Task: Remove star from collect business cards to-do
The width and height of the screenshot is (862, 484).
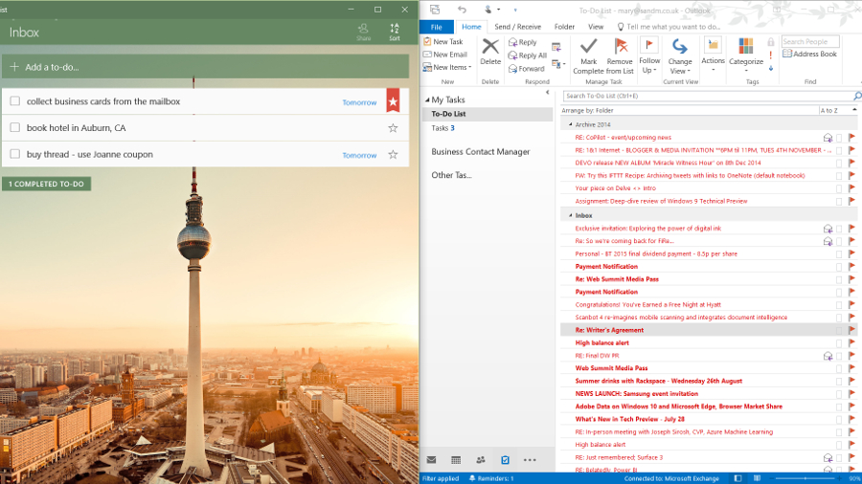Action: point(393,101)
